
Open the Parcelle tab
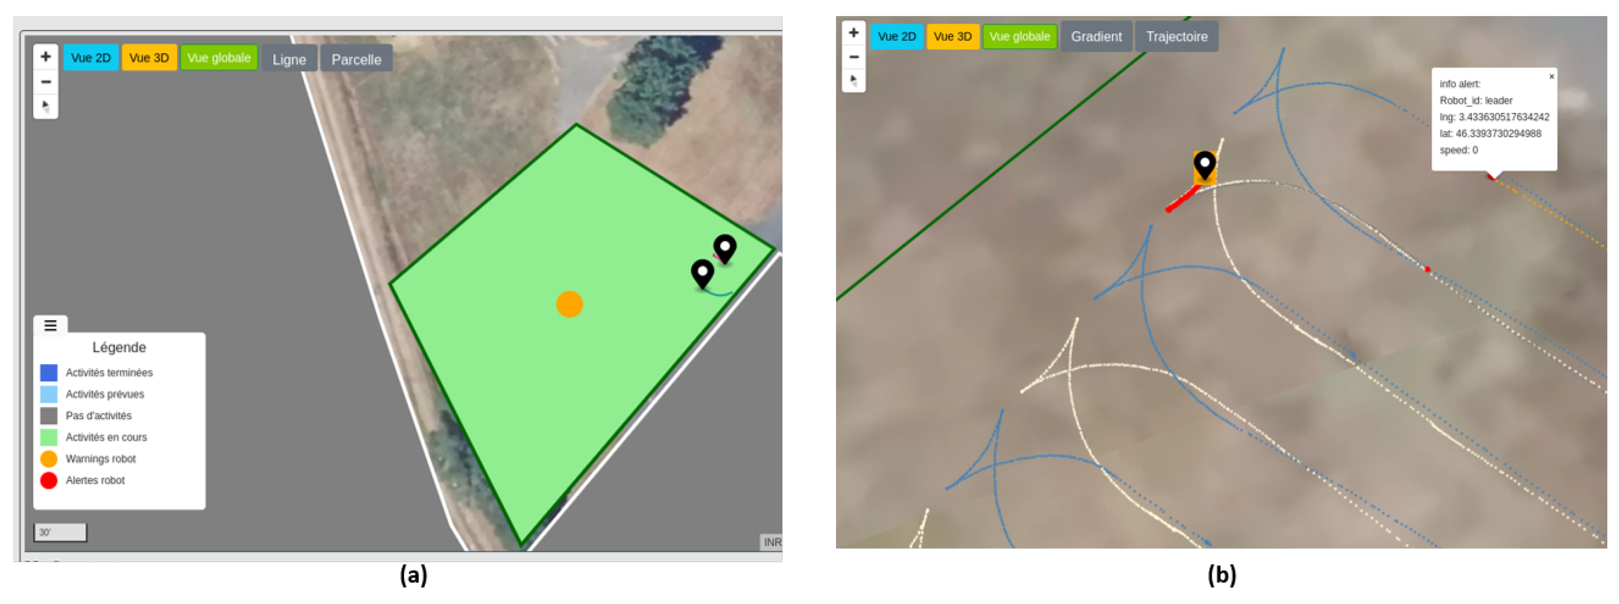(356, 59)
